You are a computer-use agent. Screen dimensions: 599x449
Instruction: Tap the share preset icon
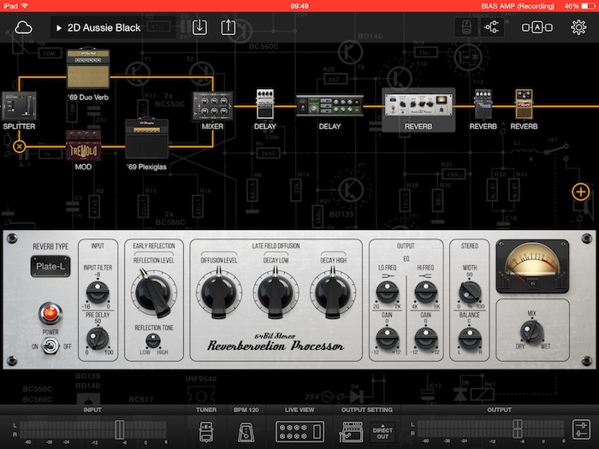tap(228, 27)
